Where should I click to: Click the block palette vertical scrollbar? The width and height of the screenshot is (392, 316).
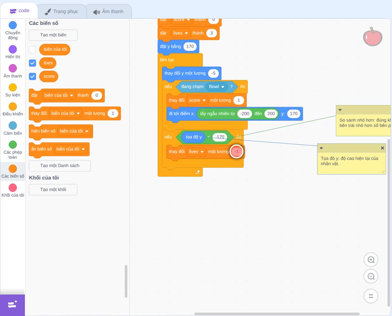click(x=126, y=281)
